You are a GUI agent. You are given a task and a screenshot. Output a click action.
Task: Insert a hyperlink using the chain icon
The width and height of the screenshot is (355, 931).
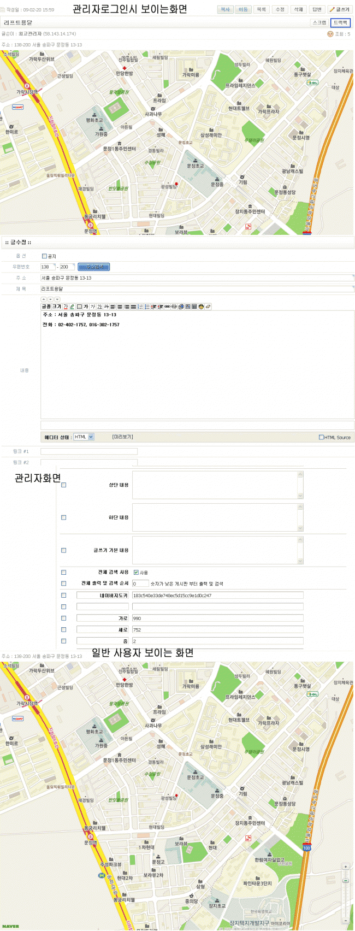167,307
